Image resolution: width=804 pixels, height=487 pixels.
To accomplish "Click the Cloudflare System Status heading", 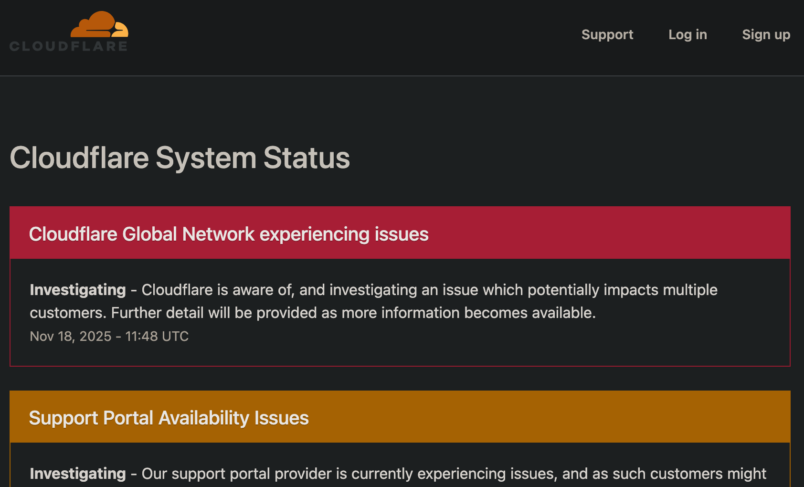I will click(180, 158).
